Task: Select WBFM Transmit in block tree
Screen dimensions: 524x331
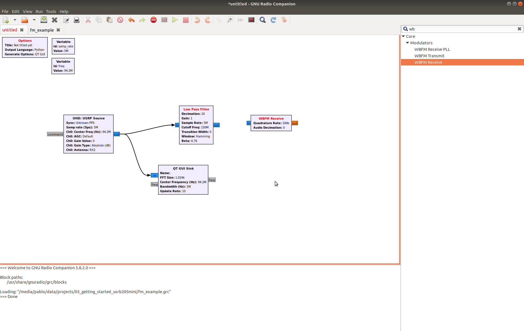Action: [429, 56]
